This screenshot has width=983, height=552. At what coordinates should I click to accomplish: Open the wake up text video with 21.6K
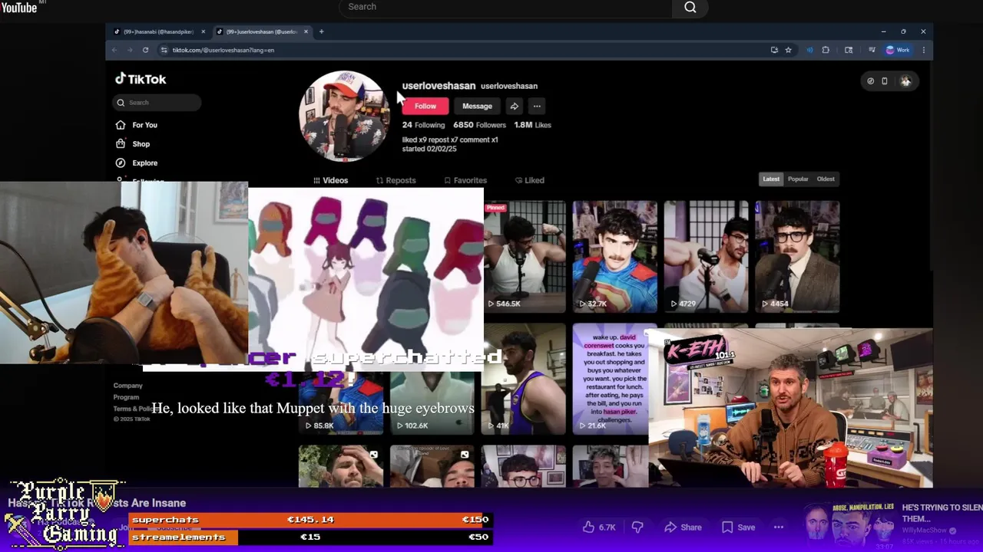click(x=611, y=379)
